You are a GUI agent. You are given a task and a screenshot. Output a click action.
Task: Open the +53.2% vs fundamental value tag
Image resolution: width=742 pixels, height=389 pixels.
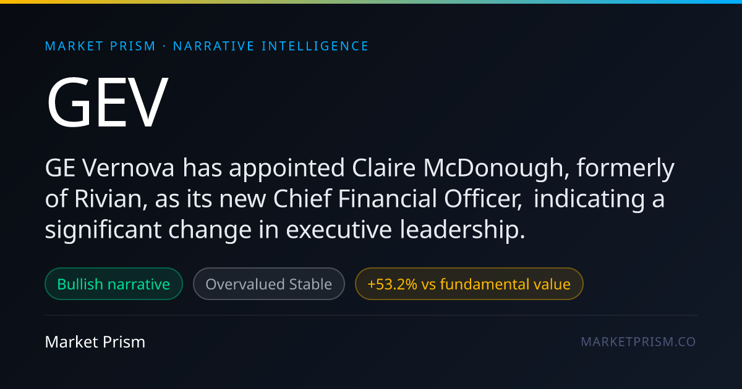[x=469, y=284]
